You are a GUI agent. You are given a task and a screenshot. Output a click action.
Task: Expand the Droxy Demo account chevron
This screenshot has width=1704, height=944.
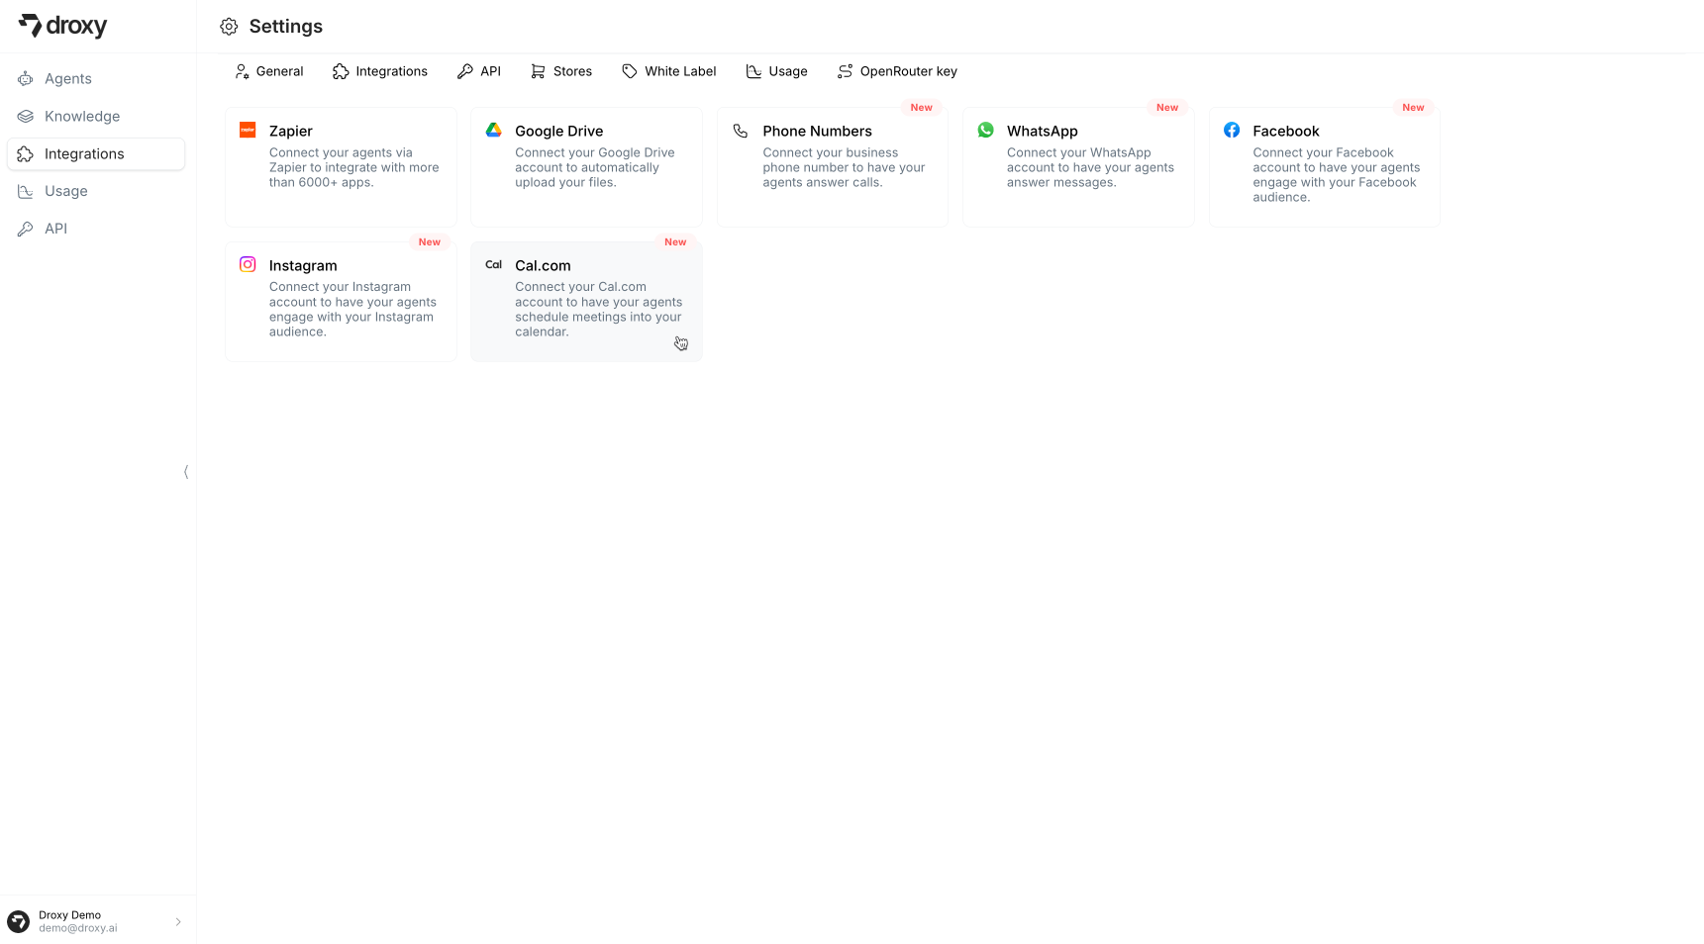pyautogui.click(x=178, y=922)
